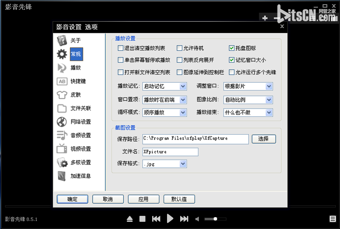Enable 列表反向展开 checkbox
340x229 pixels.
click(179, 60)
